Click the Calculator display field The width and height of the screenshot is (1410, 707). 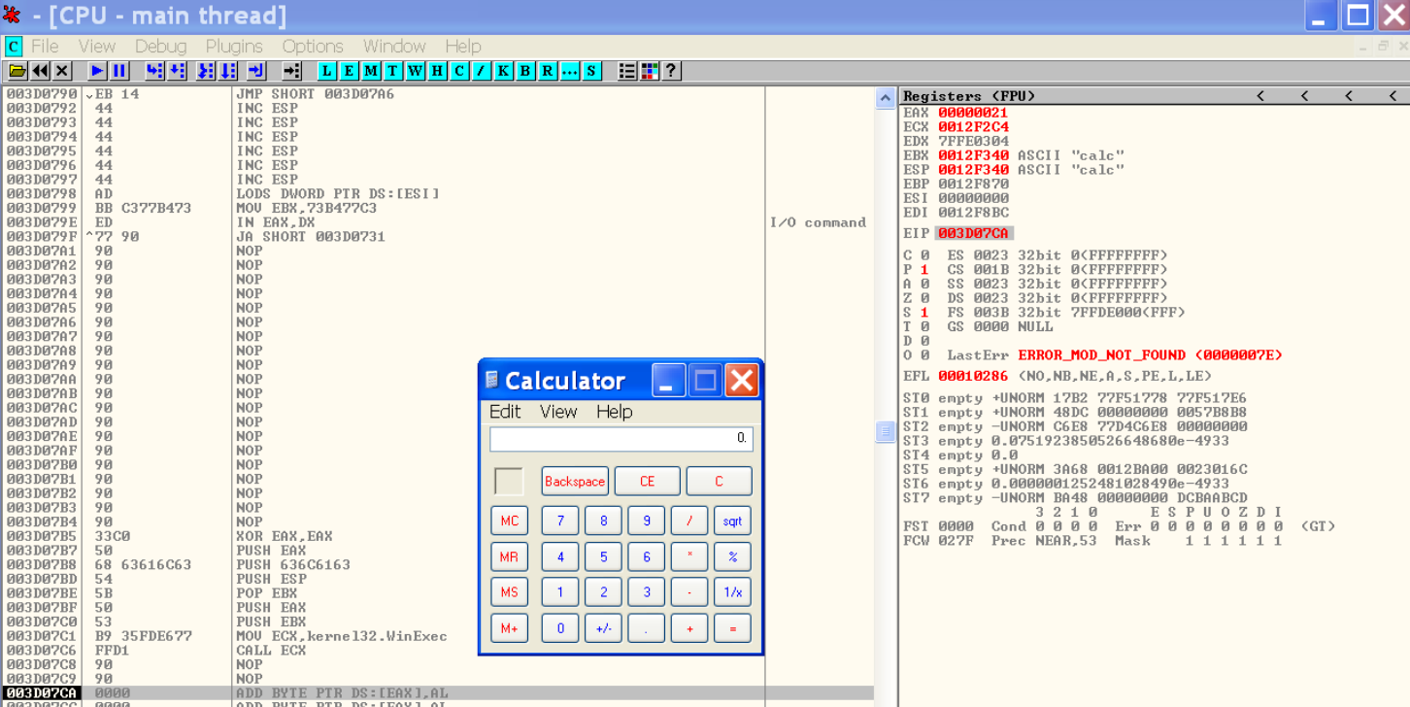click(x=621, y=439)
